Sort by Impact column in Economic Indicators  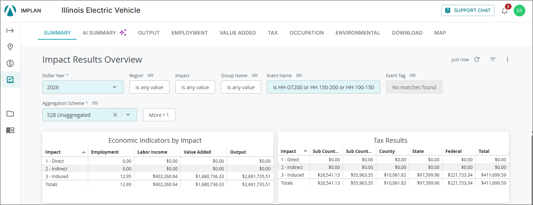(x=65, y=152)
